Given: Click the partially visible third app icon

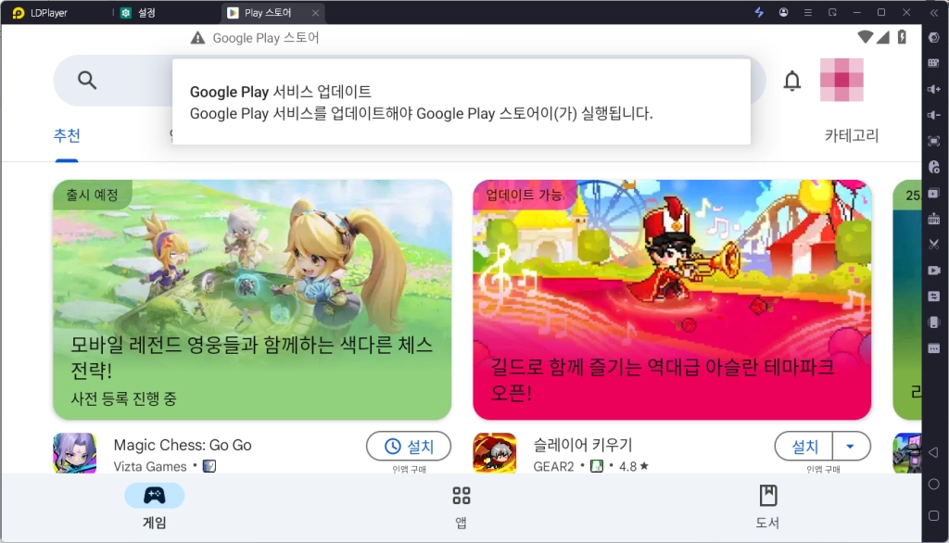Looking at the screenshot, I should [907, 453].
